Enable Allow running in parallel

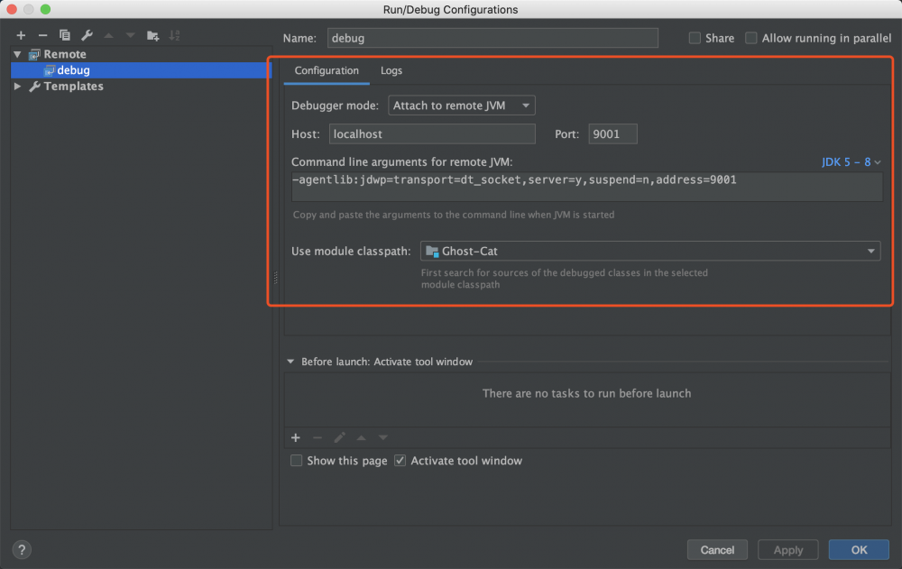point(751,38)
